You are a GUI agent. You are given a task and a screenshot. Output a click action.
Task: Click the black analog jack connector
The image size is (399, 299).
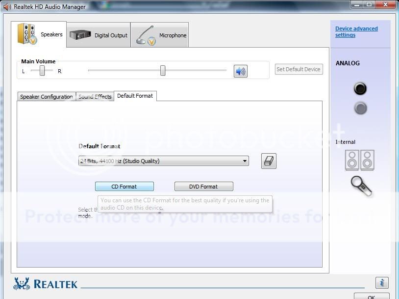360,88
